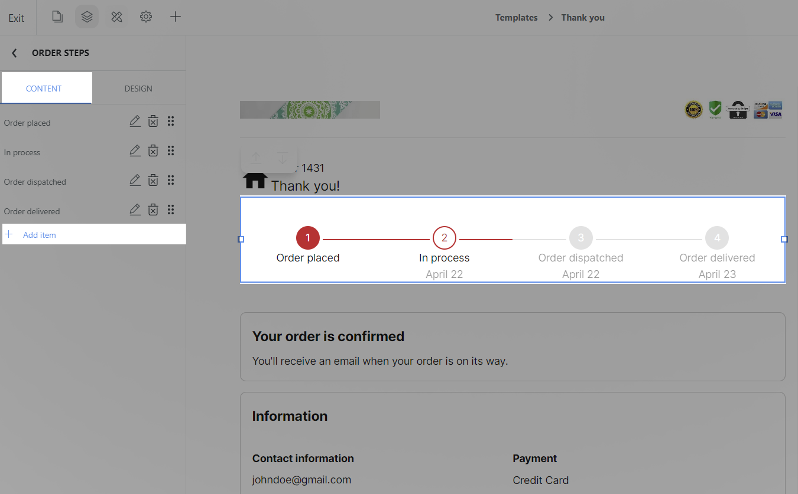Go back from Order Steps panel
Image resolution: width=798 pixels, height=494 pixels.
tap(14, 53)
